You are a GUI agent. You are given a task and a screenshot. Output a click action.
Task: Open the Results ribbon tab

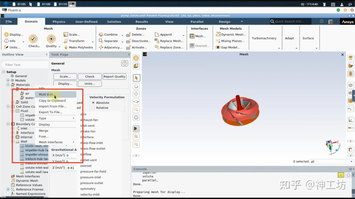[142, 21]
